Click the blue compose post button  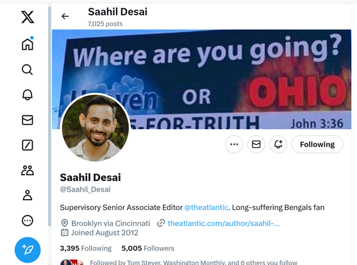28,250
